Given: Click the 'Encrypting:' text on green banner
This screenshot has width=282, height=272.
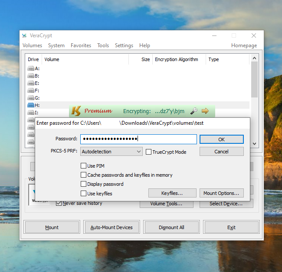Looking at the screenshot, I should 137,111.
